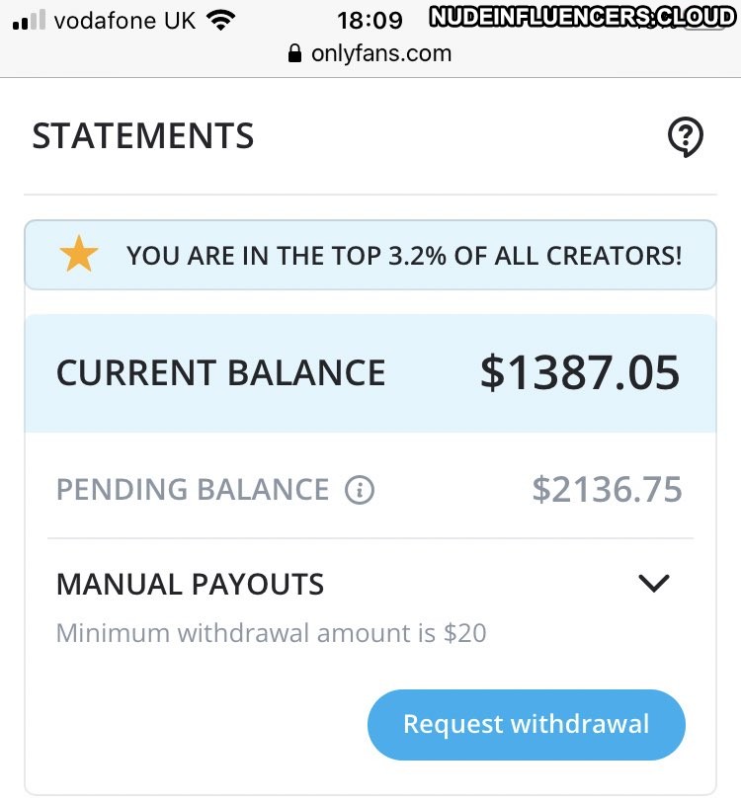Click the watermark text at top right
741x802 pixels.
tap(583, 17)
